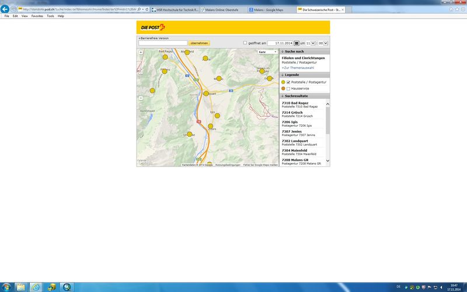Enable the 'geöffnet am' checkbox
467x292 pixels.
(245, 43)
